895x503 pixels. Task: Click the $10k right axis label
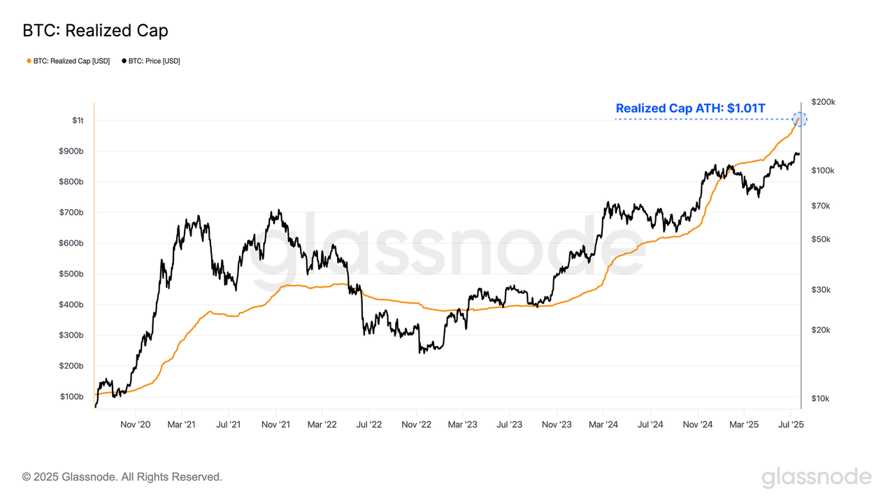click(x=821, y=398)
